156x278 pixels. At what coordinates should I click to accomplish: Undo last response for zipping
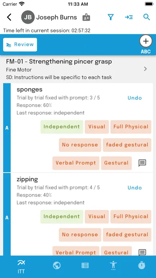coord(135,188)
